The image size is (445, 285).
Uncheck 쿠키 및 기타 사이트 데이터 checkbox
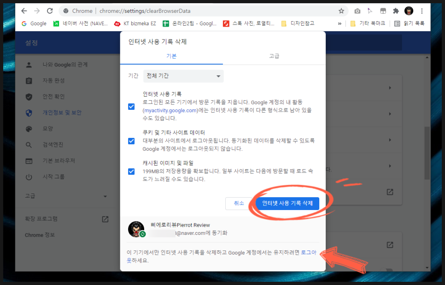tap(131, 141)
